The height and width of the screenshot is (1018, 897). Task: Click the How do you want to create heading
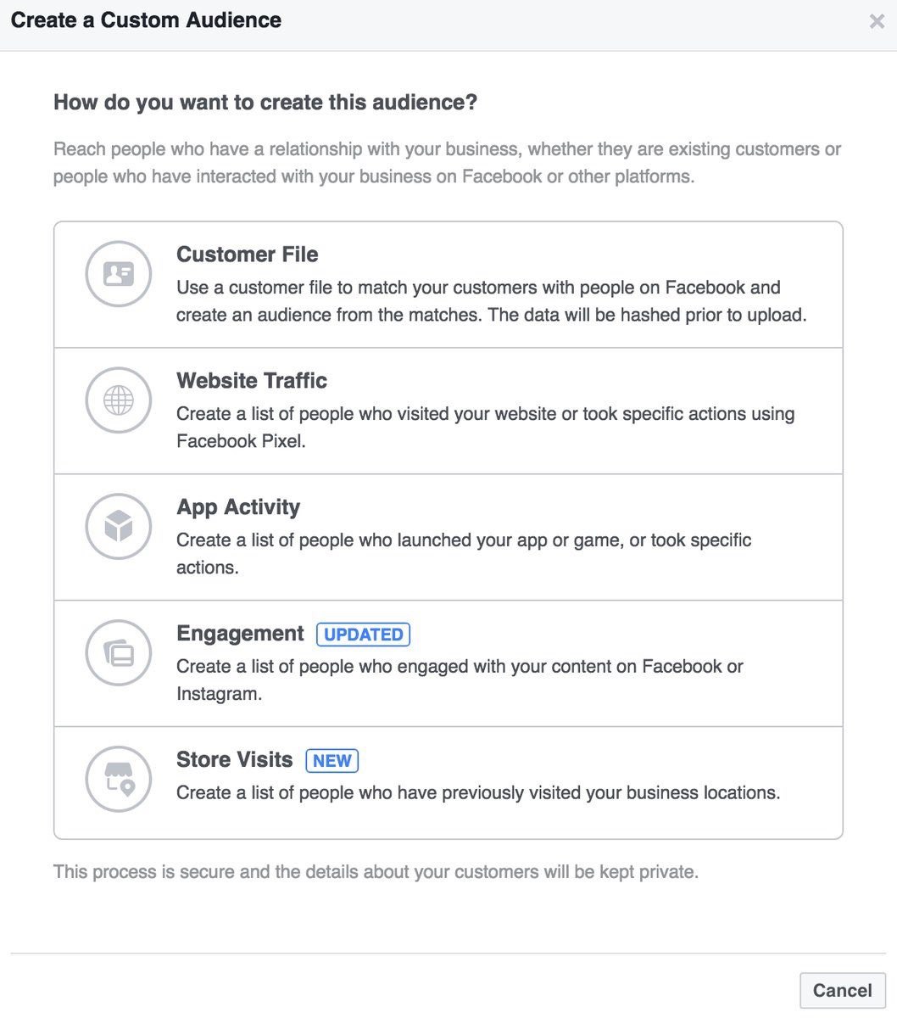tap(265, 103)
